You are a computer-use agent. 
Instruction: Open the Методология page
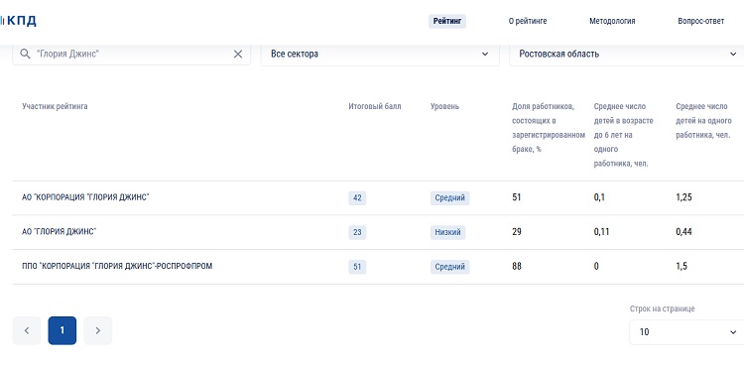point(612,22)
